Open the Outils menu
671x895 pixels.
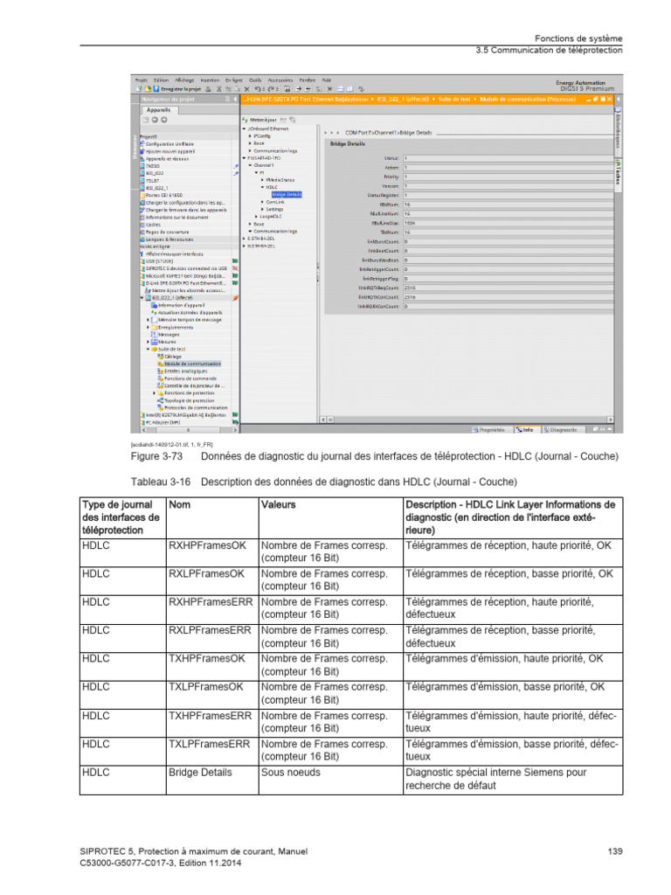point(255,80)
